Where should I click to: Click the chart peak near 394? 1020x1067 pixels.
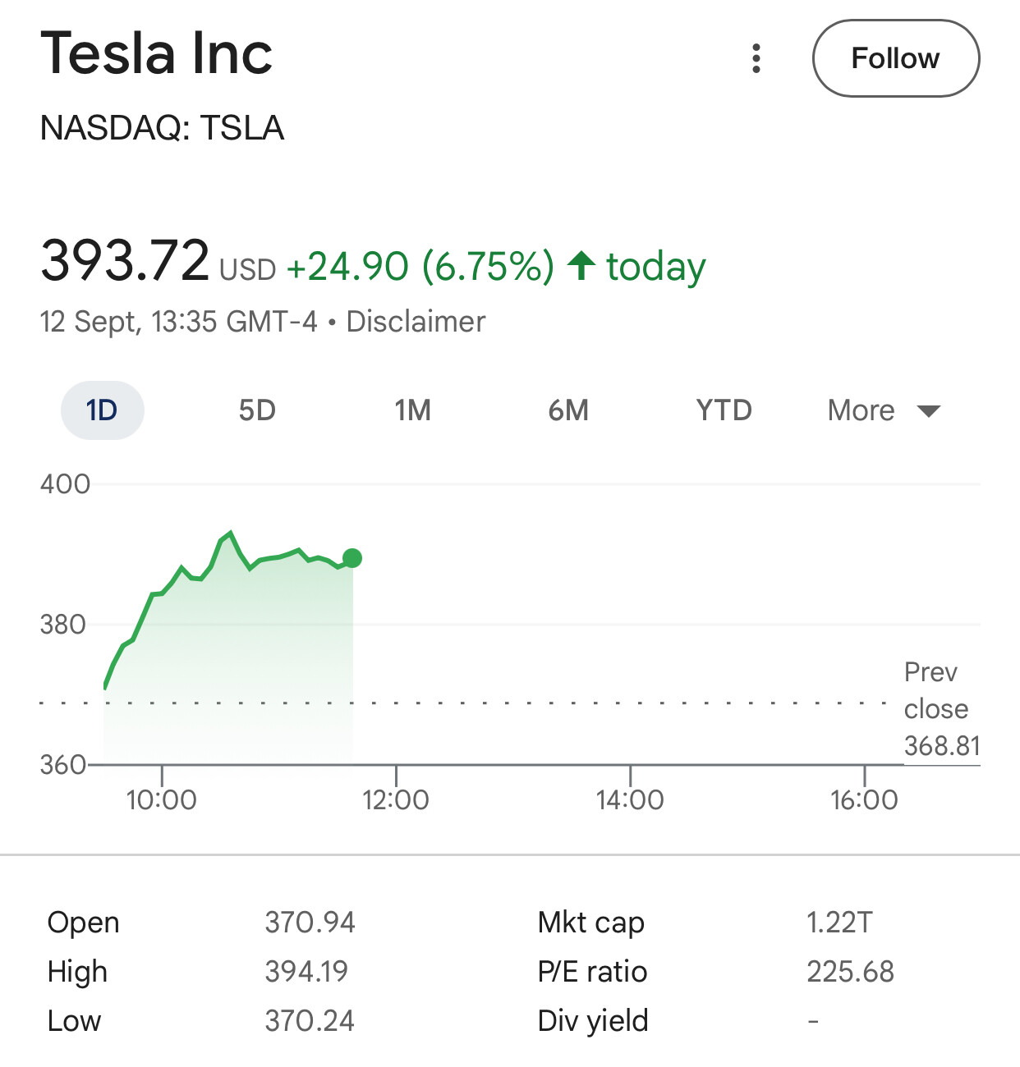click(231, 533)
